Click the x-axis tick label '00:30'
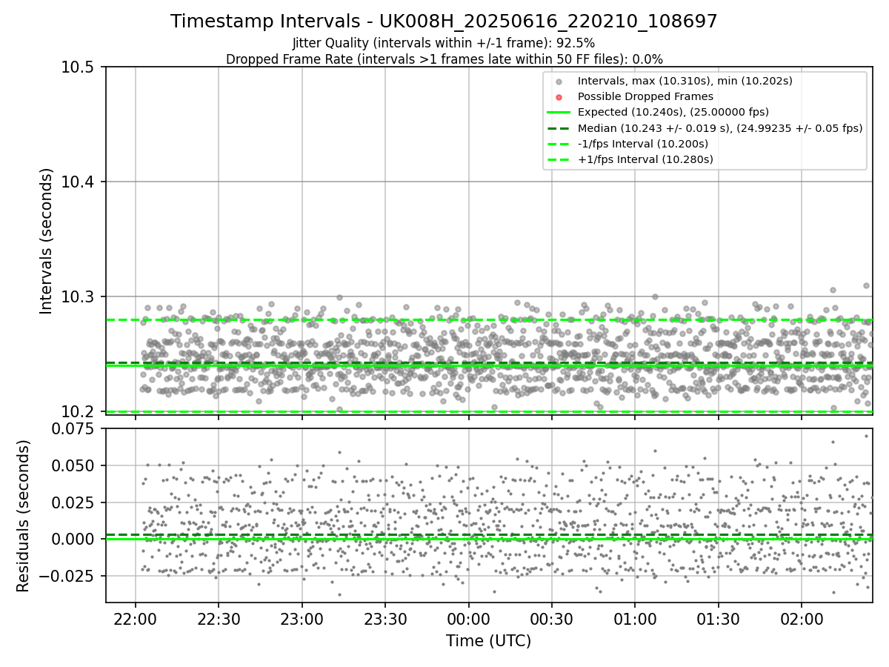 click(552, 619)
